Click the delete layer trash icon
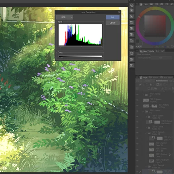This screenshot has height=174, width=174. coord(173,88)
